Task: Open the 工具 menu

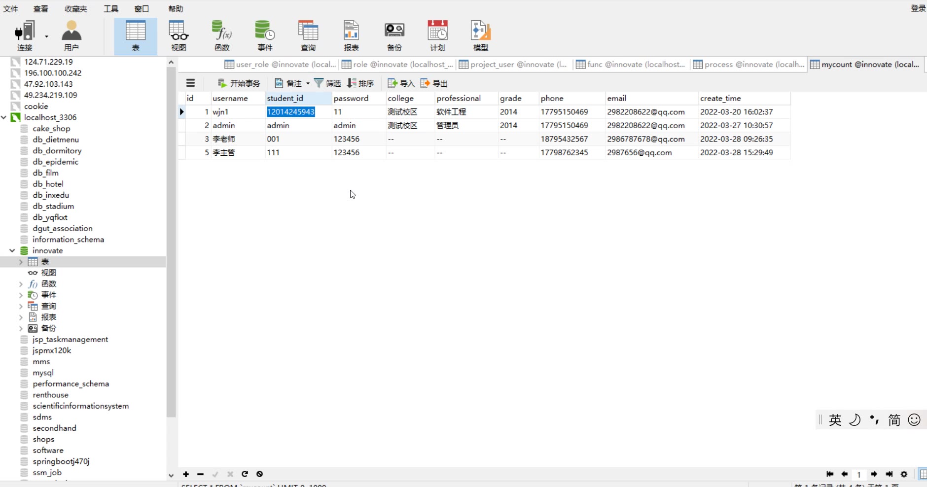Action: point(111,8)
